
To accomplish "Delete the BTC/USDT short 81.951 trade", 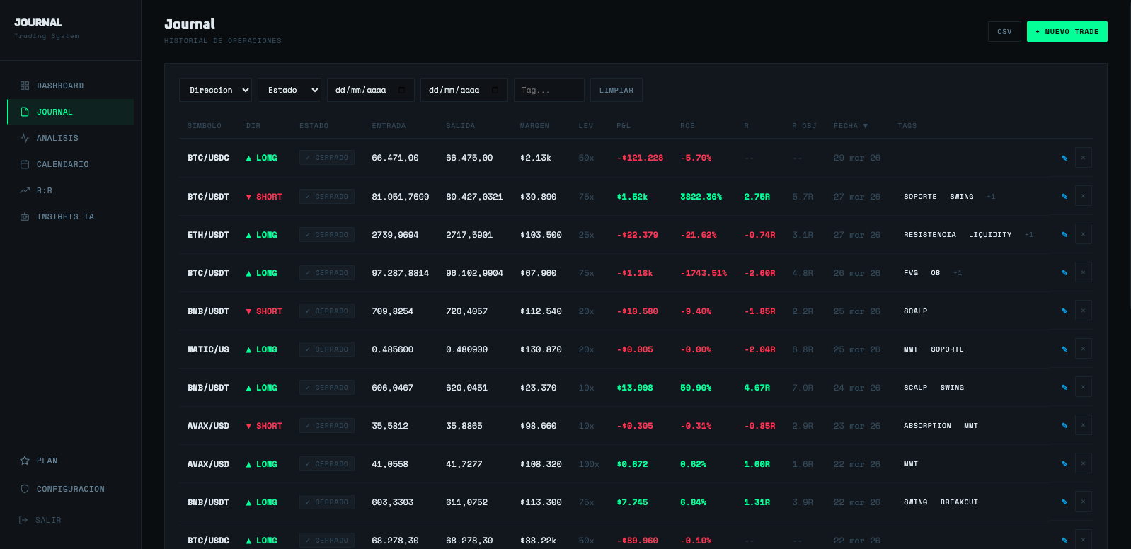I will 1083,196.
